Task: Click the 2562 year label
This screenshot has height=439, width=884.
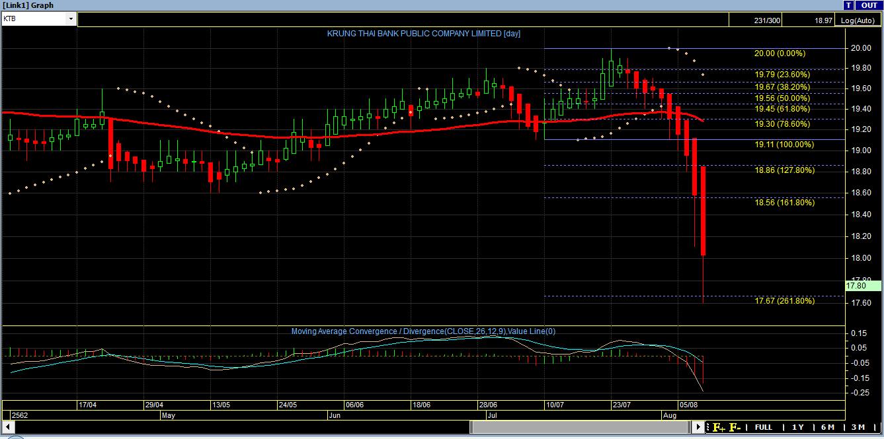Action: tap(20, 416)
